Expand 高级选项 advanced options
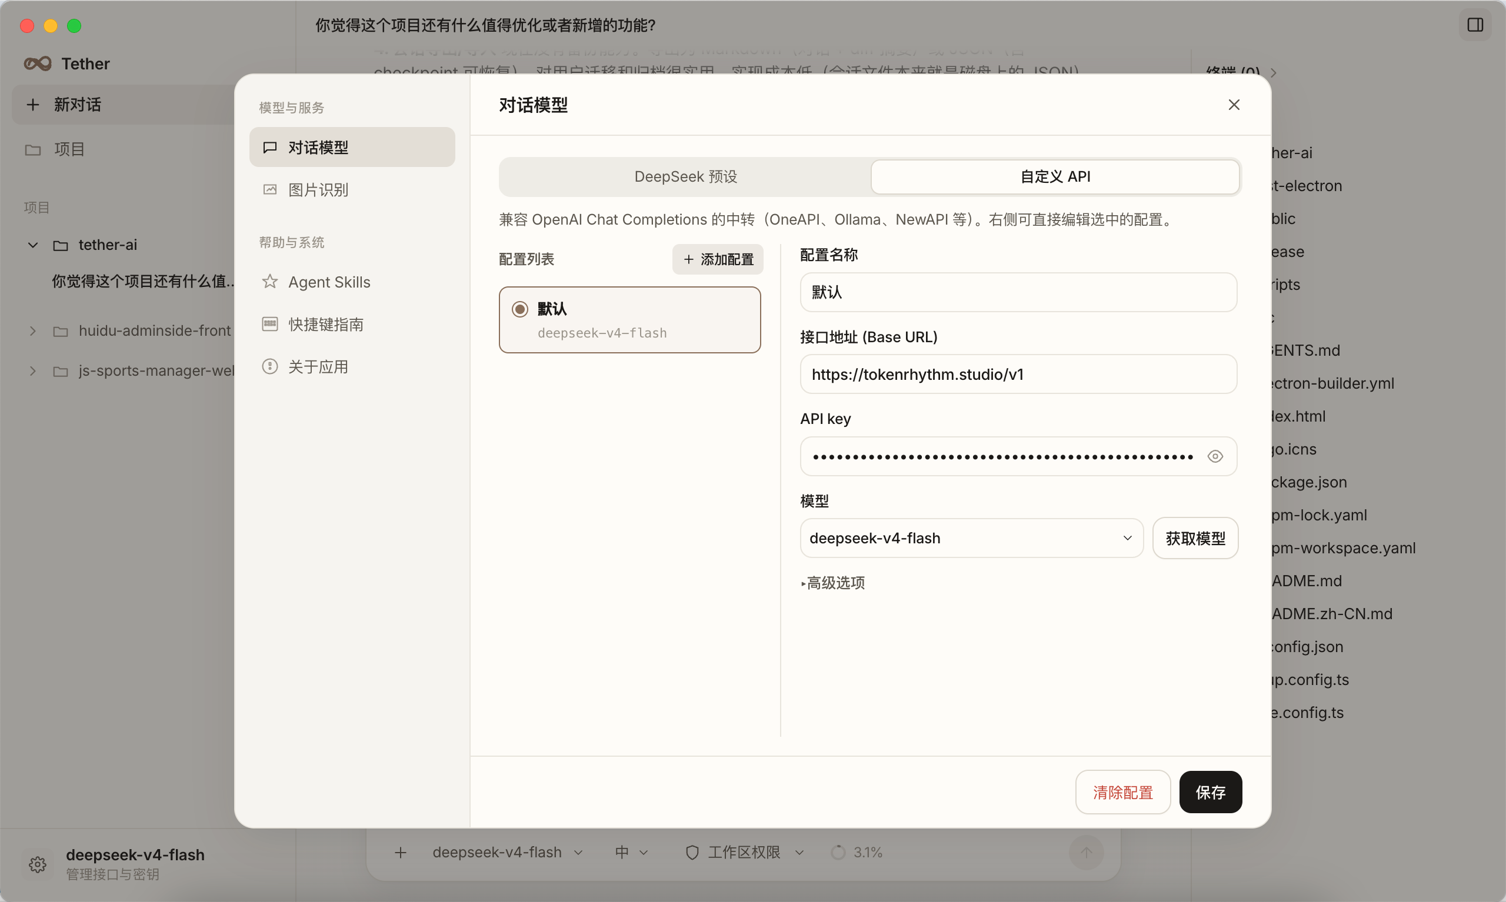The width and height of the screenshot is (1506, 902). [x=833, y=583]
